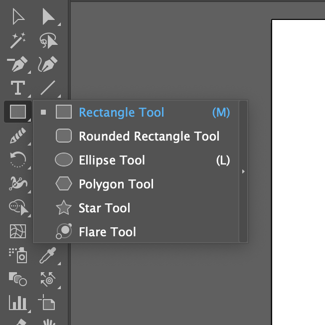The height and width of the screenshot is (325, 325).
Task: Choose Ellipse Tool from flyout
Action: coord(142,160)
